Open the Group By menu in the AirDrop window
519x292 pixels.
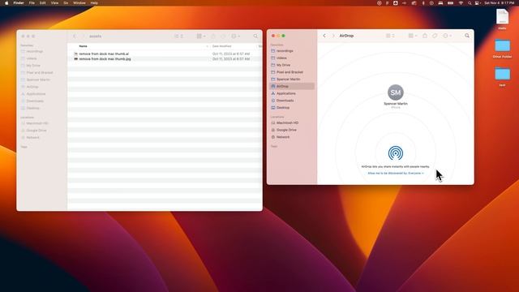point(413,36)
